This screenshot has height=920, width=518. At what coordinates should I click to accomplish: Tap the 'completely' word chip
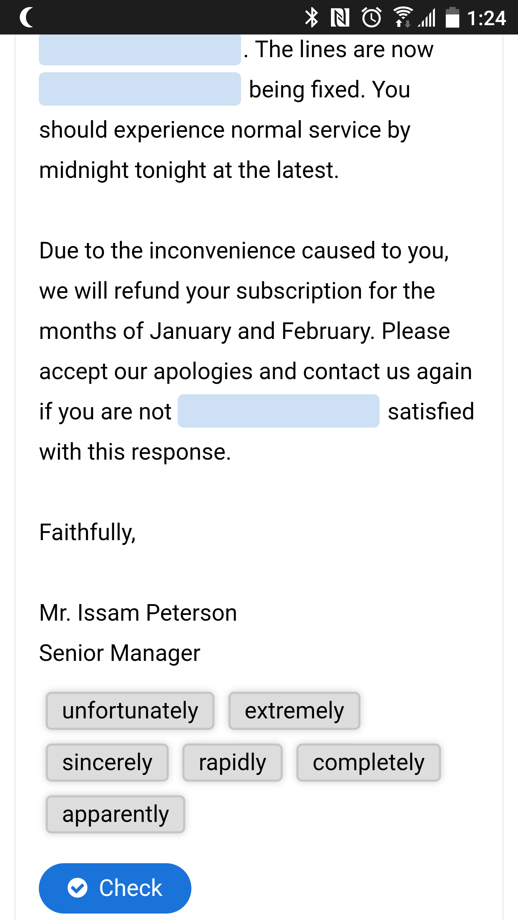(368, 763)
